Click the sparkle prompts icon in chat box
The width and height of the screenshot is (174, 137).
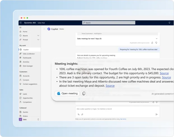[x=78, y=114]
